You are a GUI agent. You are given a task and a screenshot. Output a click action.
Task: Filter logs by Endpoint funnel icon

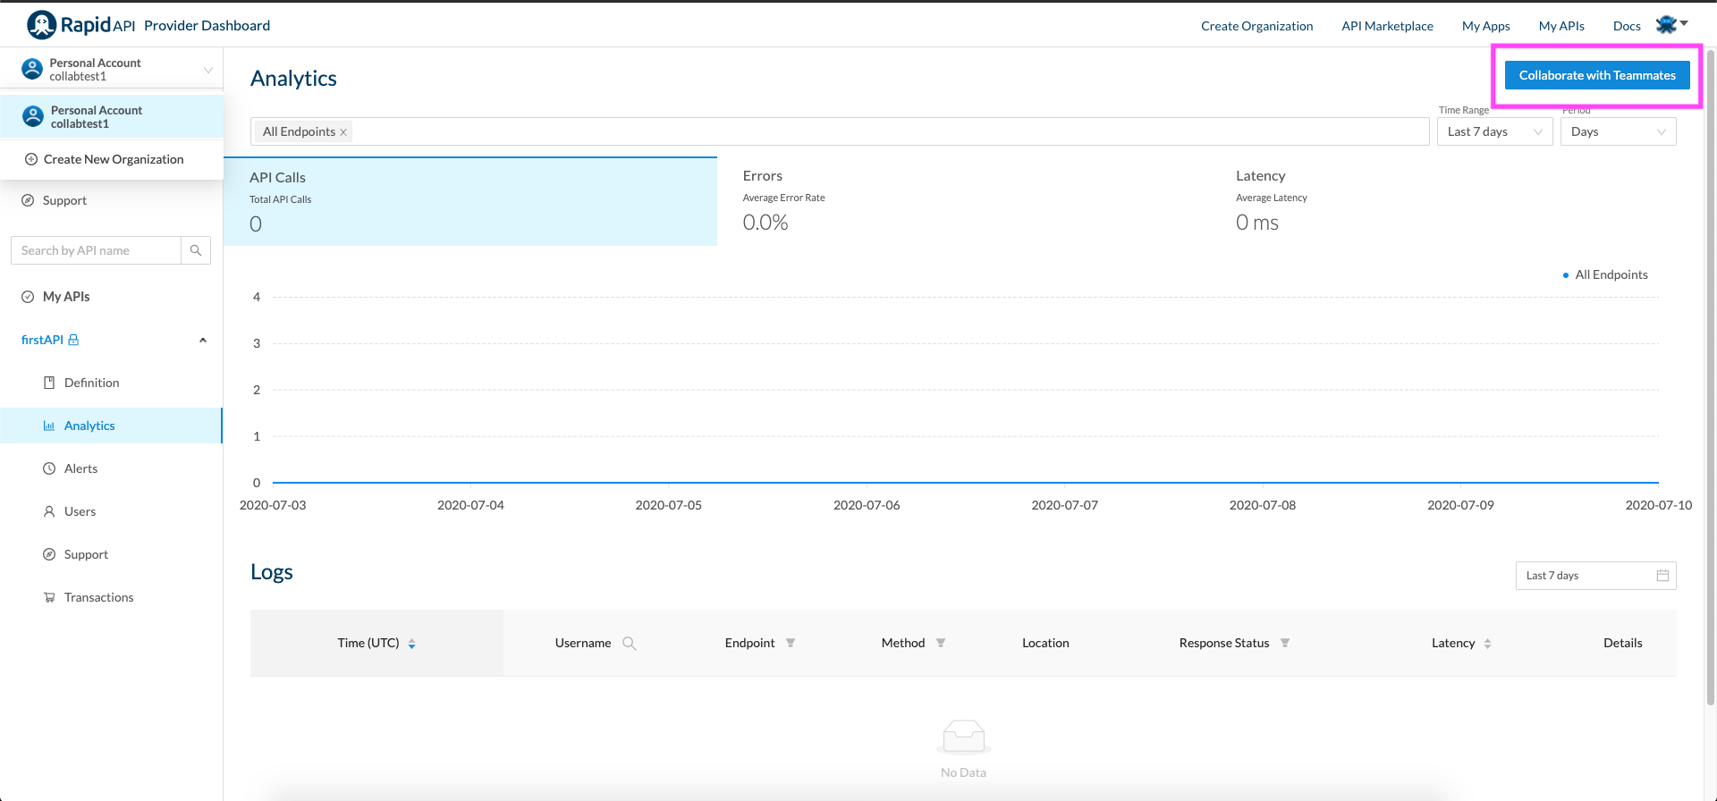click(x=791, y=643)
